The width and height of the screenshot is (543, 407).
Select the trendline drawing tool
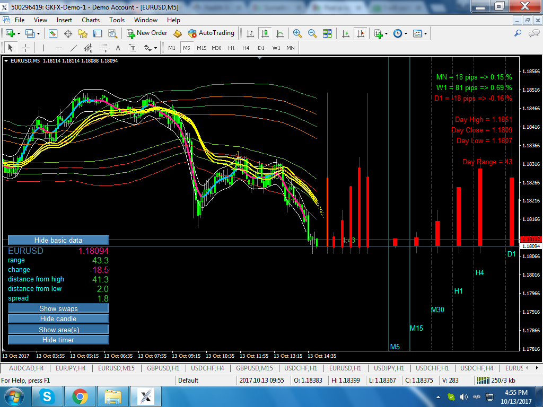point(73,48)
